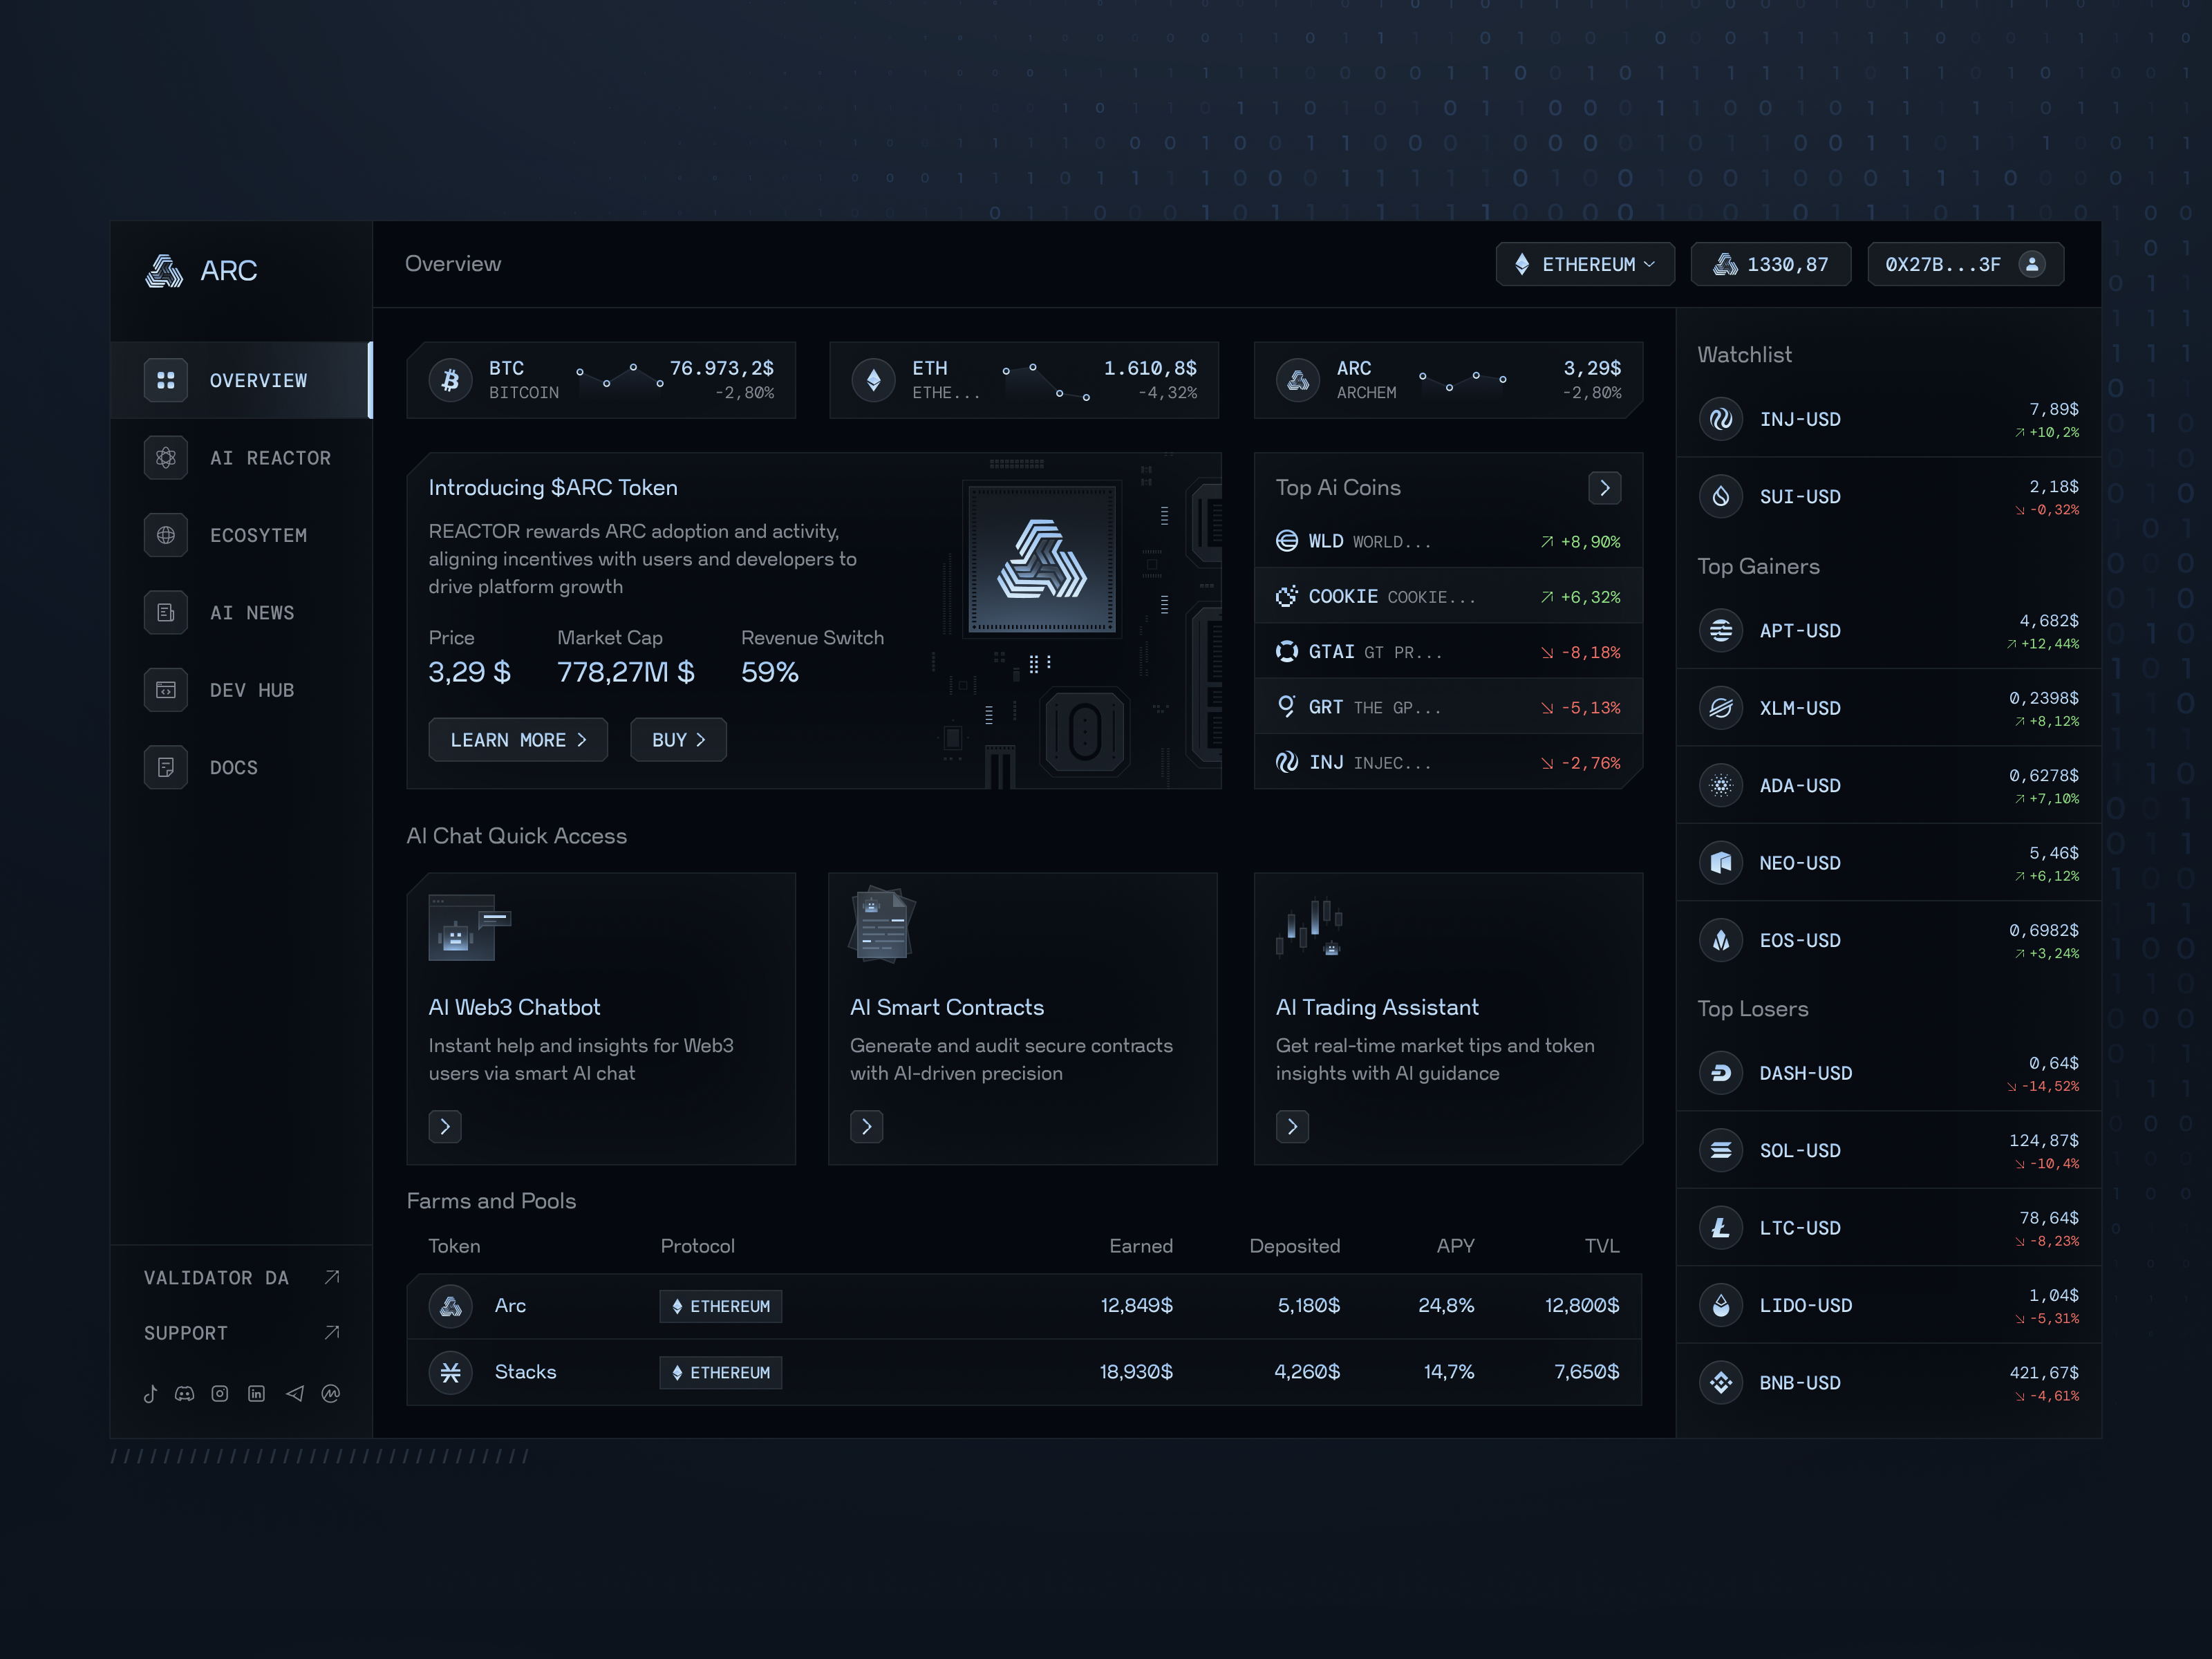Open the Ethereum network dropdown

(1584, 264)
